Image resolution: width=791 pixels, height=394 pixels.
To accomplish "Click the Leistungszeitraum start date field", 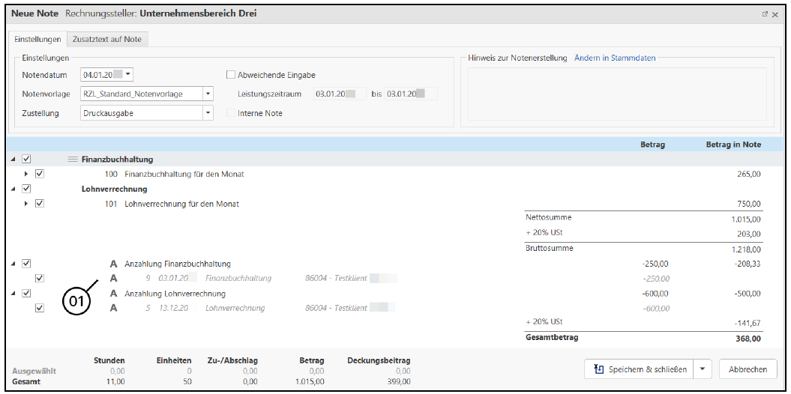I will [x=339, y=94].
